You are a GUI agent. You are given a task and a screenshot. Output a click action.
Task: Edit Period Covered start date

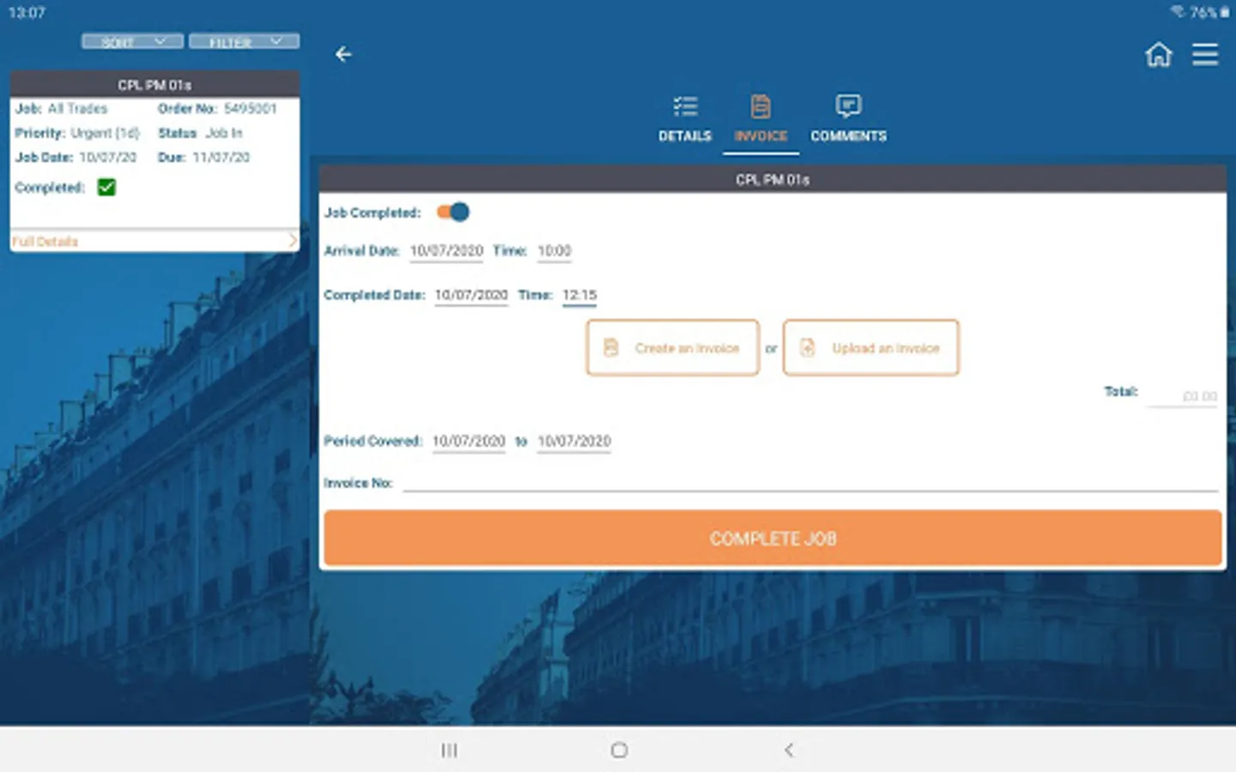[469, 441]
